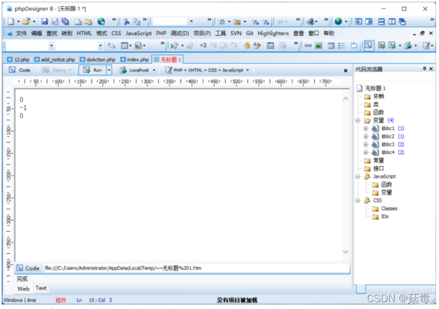This screenshot has height=309, width=439.
Task: Open the Highlighters menu
Action: tap(273, 33)
